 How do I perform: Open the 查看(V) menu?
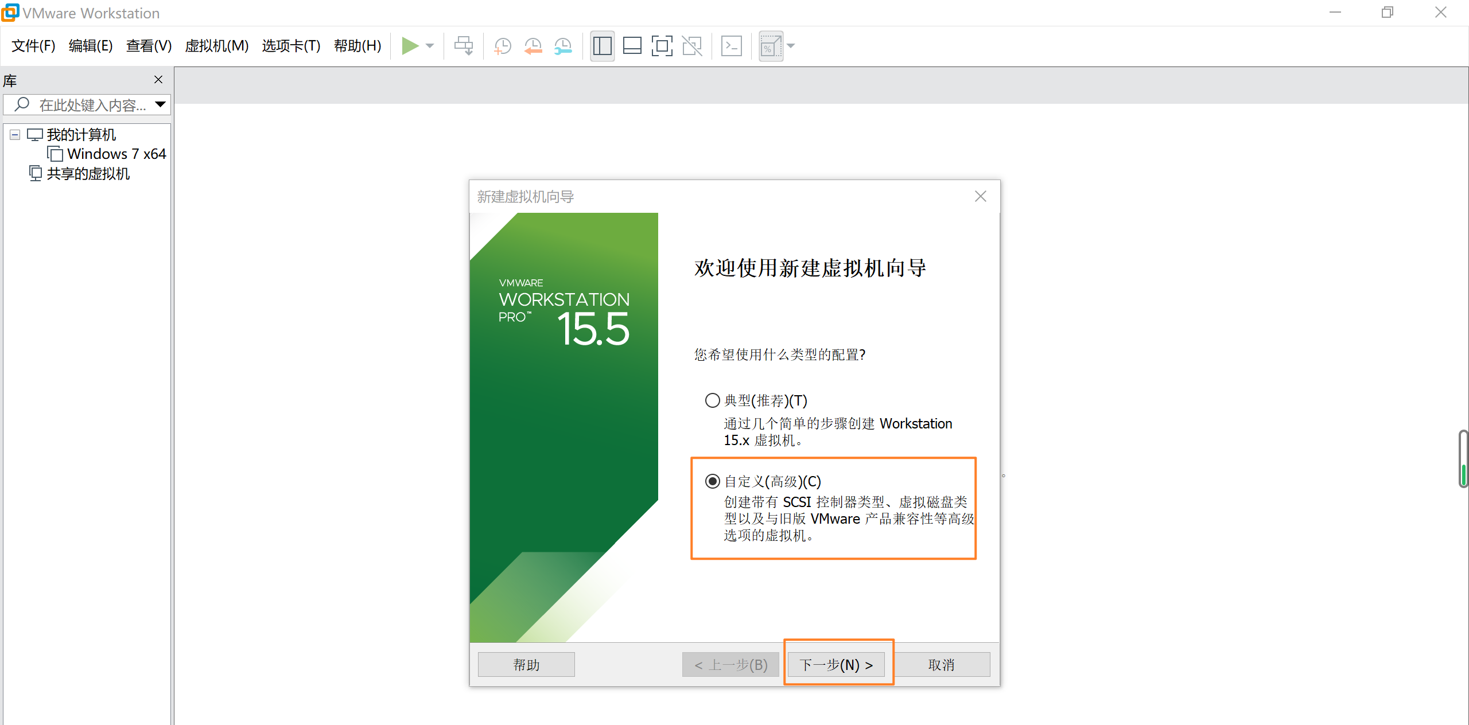pos(149,46)
